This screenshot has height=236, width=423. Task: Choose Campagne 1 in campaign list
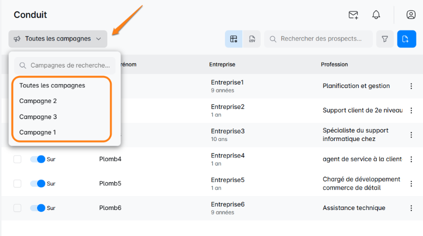point(38,132)
